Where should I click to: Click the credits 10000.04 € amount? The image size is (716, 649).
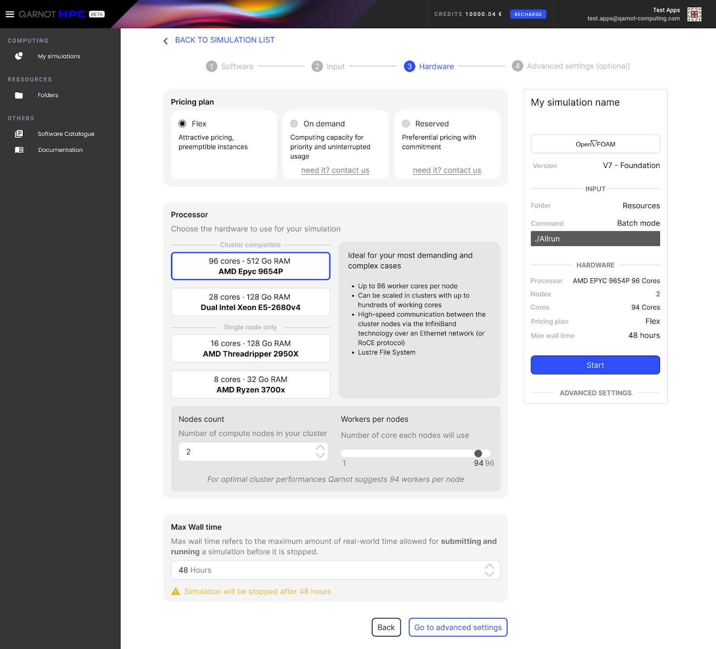tap(483, 14)
